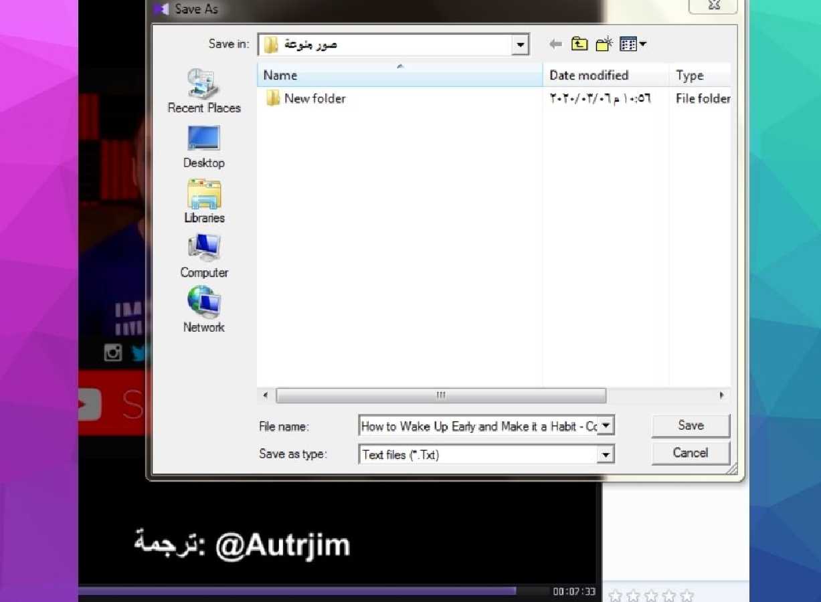Open Computer in the sidebar
Screen dimensions: 821x602
204,256
